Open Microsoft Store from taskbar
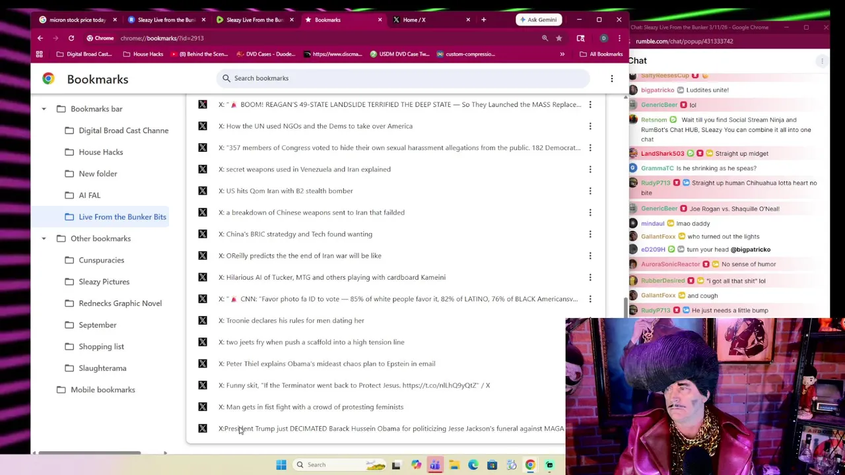845x475 pixels. pos(492,465)
